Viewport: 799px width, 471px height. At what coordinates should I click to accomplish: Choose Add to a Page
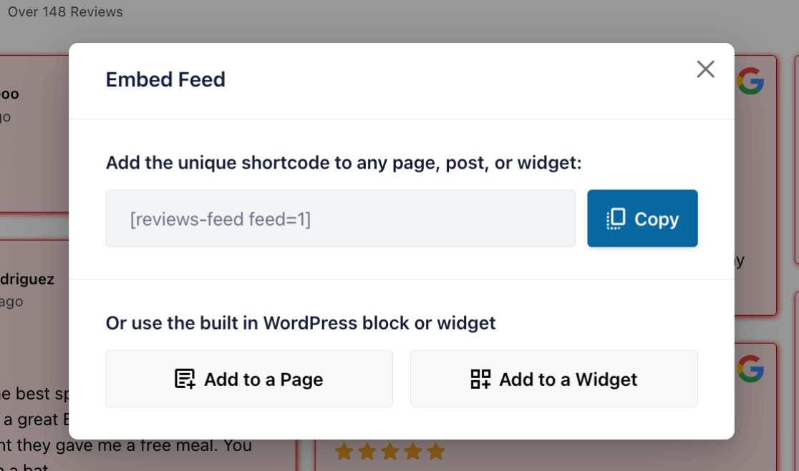(x=248, y=378)
